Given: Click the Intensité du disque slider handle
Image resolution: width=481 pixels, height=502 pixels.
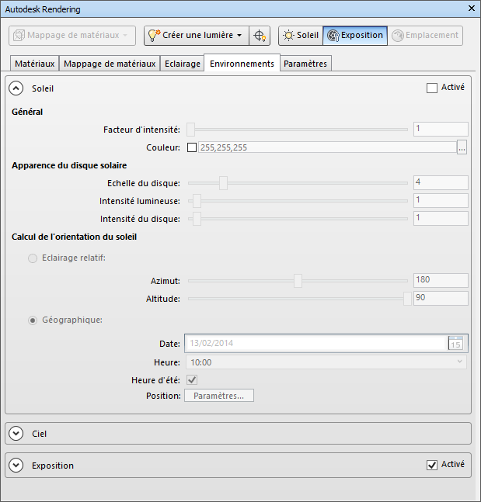Looking at the screenshot, I should (x=197, y=219).
